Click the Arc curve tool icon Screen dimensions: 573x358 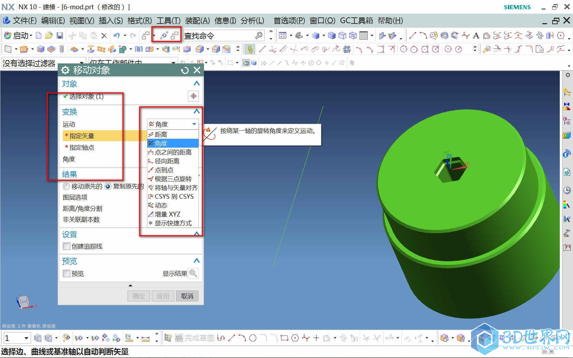[423, 35]
